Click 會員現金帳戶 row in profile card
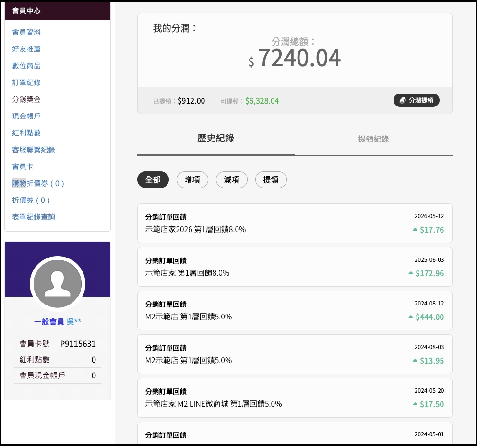This screenshot has height=446, width=477. pos(58,376)
